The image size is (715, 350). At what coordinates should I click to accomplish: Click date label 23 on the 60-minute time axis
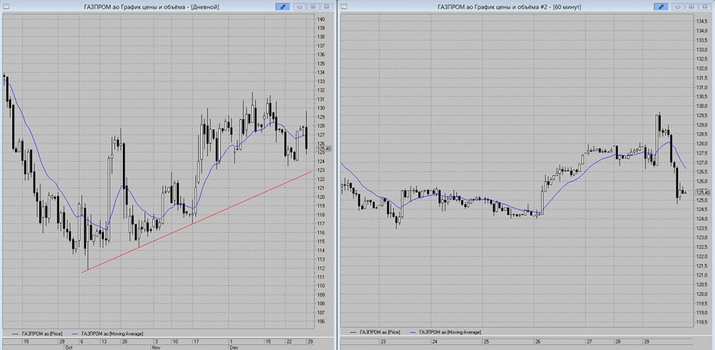point(383,341)
